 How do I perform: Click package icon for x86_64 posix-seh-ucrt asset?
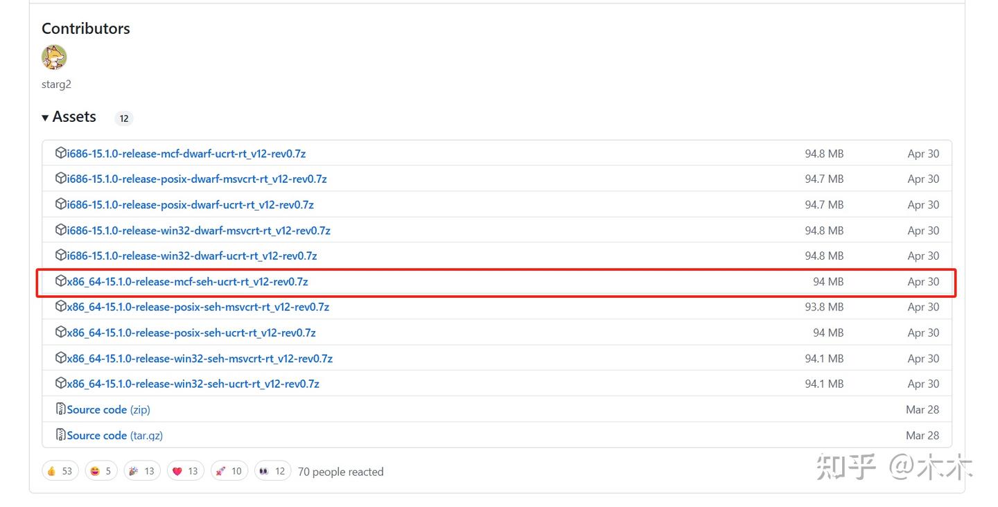(61, 332)
